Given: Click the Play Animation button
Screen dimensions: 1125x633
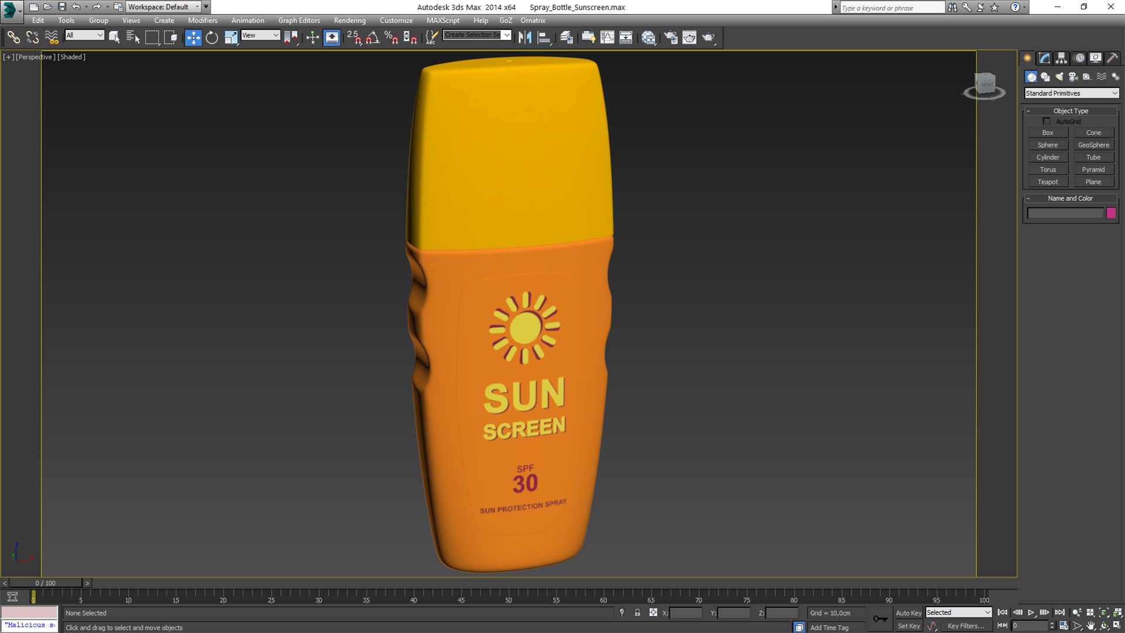Looking at the screenshot, I should (x=1031, y=612).
